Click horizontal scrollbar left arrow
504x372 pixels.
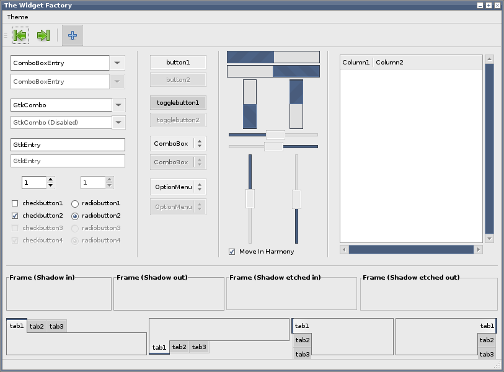pos(344,249)
